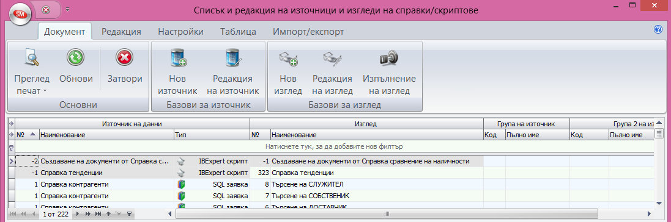Expand the Преглед печат dropdown arrow
This screenshot has height=222, width=671.
pos(44,91)
